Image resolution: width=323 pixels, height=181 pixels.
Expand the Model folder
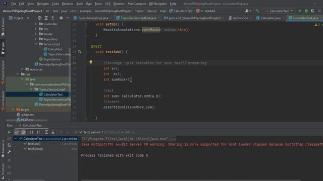coord(36,34)
